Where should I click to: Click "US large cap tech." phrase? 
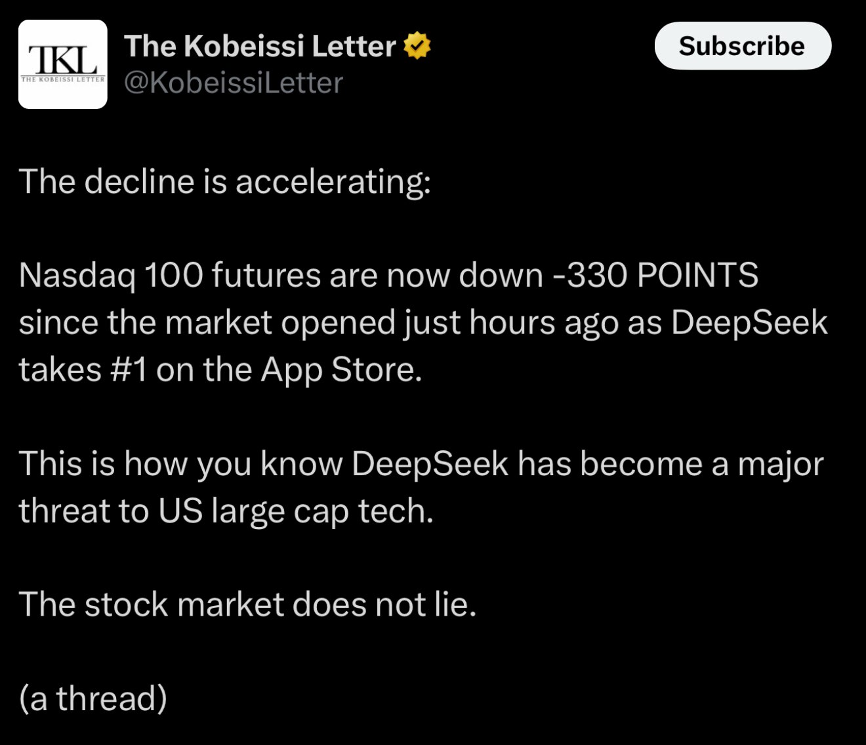coord(296,511)
